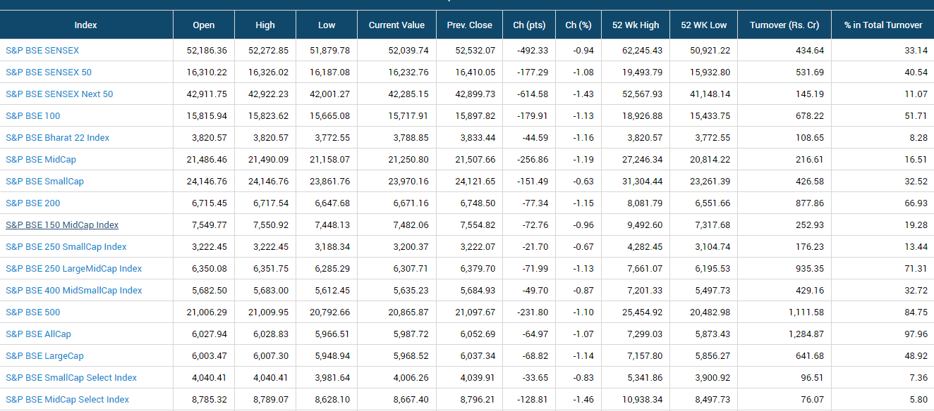Click S&P BSE SmallCap Select Index
The width and height of the screenshot is (934, 411).
click(x=71, y=378)
